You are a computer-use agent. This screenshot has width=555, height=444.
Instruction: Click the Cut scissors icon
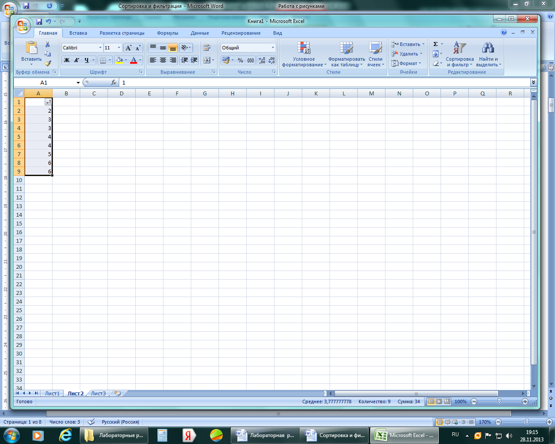[x=48, y=44]
